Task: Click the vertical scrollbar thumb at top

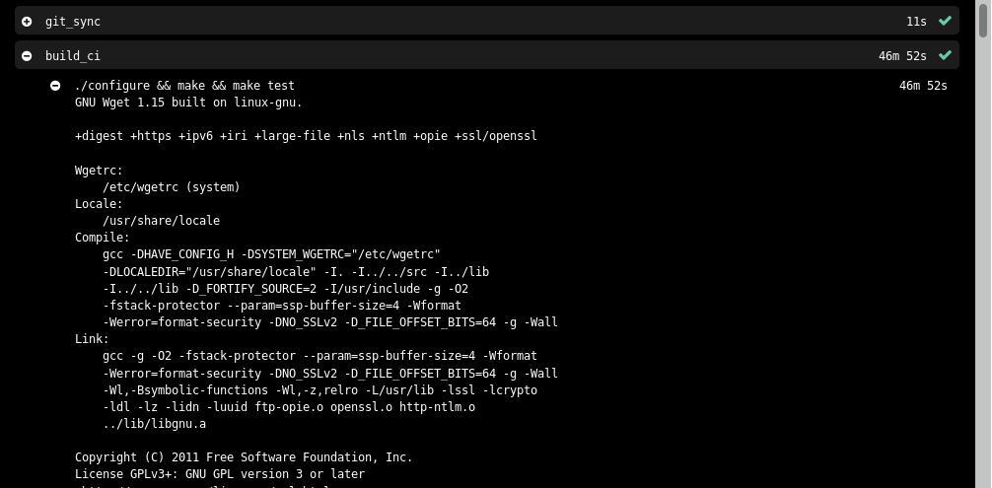Action: pyautogui.click(x=982, y=19)
